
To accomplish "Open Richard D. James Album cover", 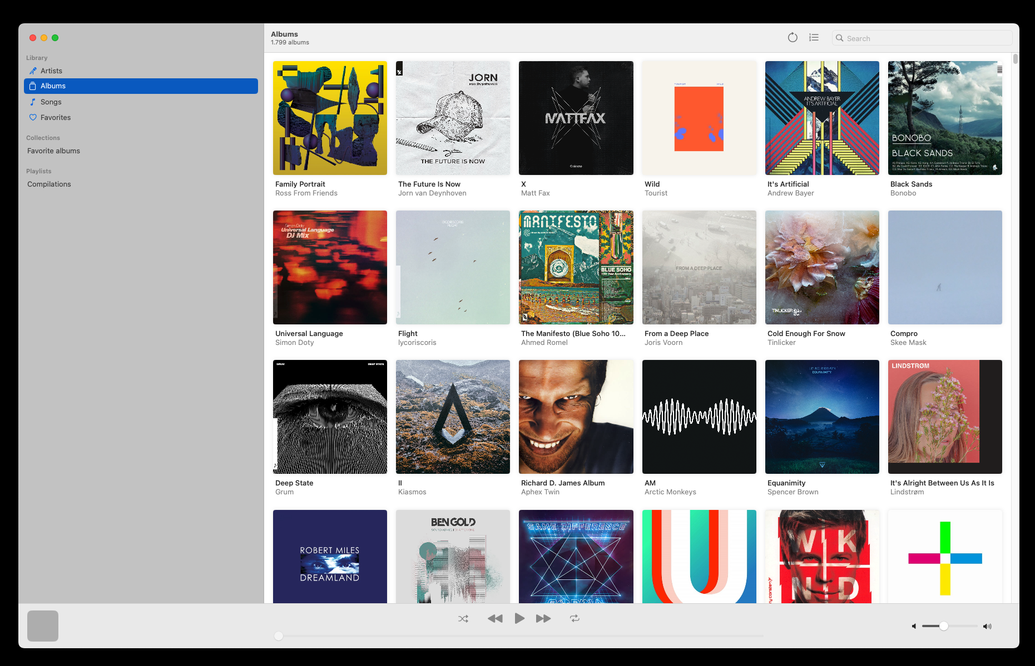I will (x=576, y=417).
